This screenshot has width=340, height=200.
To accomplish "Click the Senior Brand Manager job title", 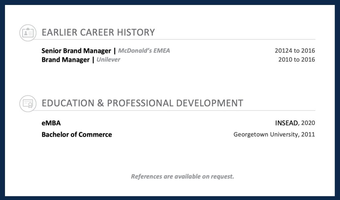I will click(x=76, y=51).
